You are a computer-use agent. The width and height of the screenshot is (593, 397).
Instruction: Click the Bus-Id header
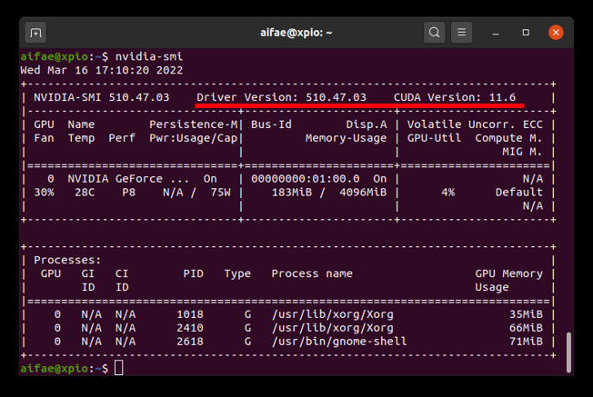(271, 124)
